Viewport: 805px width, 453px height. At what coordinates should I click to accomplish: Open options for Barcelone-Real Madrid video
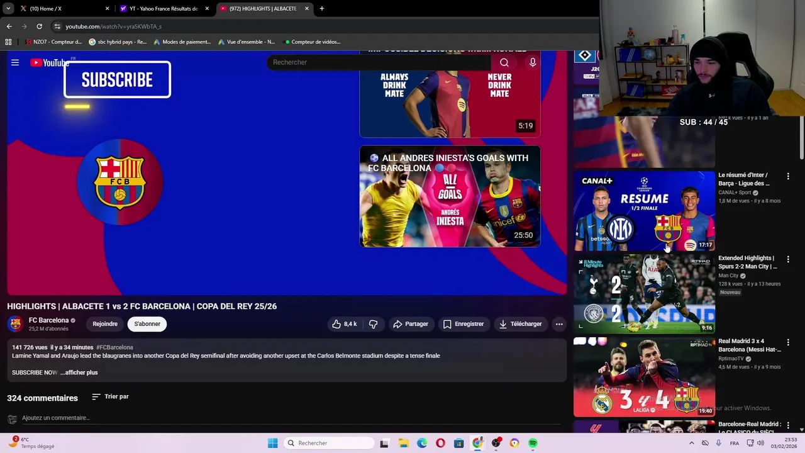788,425
